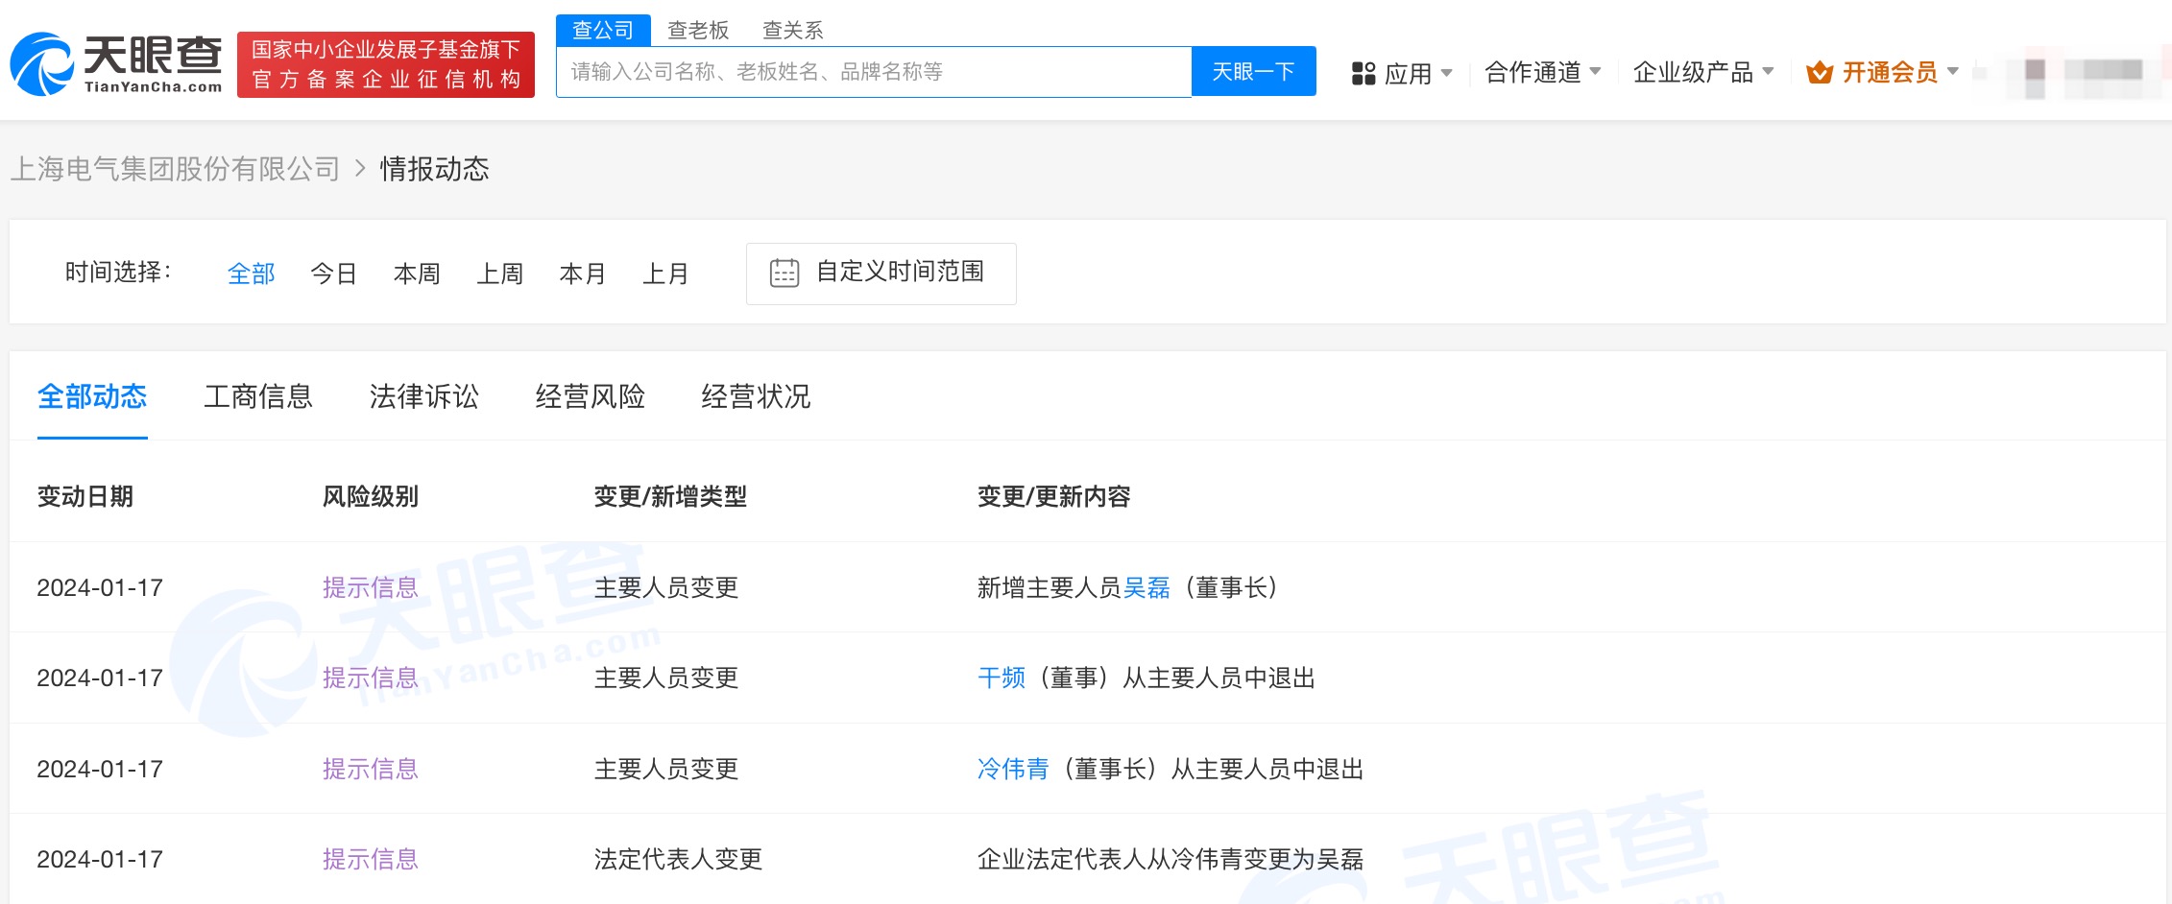Open the 干频 person link
2172x904 pixels.
(x=1002, y=678)
